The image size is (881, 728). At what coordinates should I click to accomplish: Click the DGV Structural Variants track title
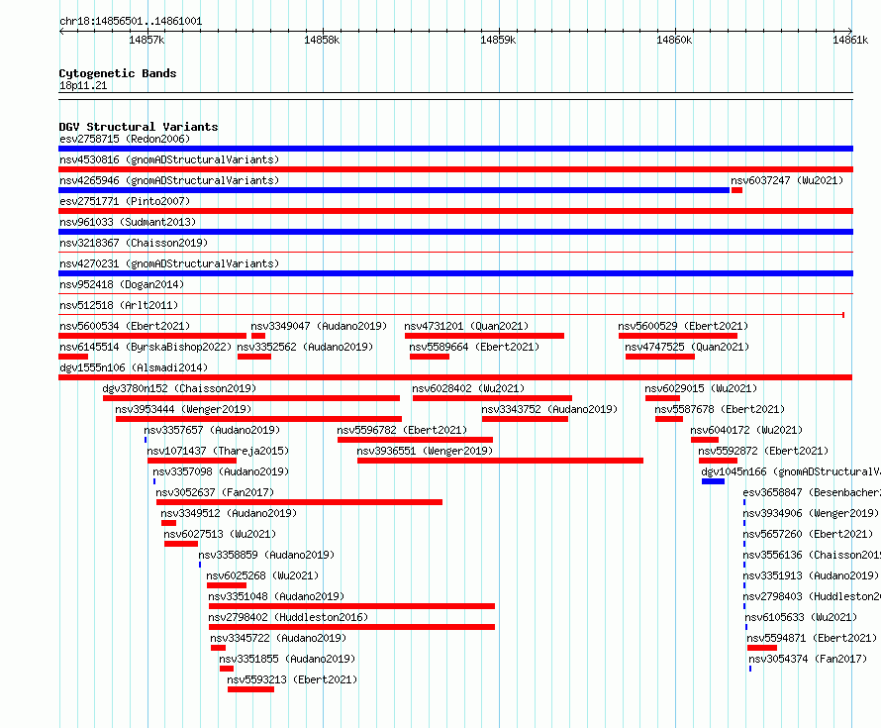click(x=139, y=127)
